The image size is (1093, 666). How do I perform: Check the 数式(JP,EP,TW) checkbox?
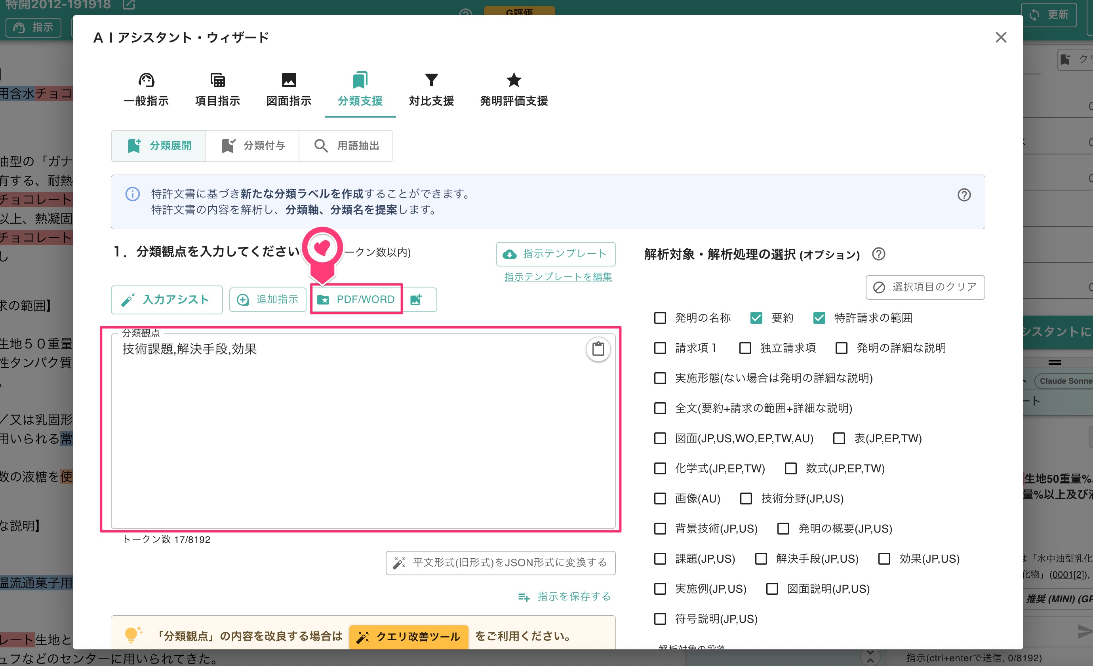(x=790, y=469)
